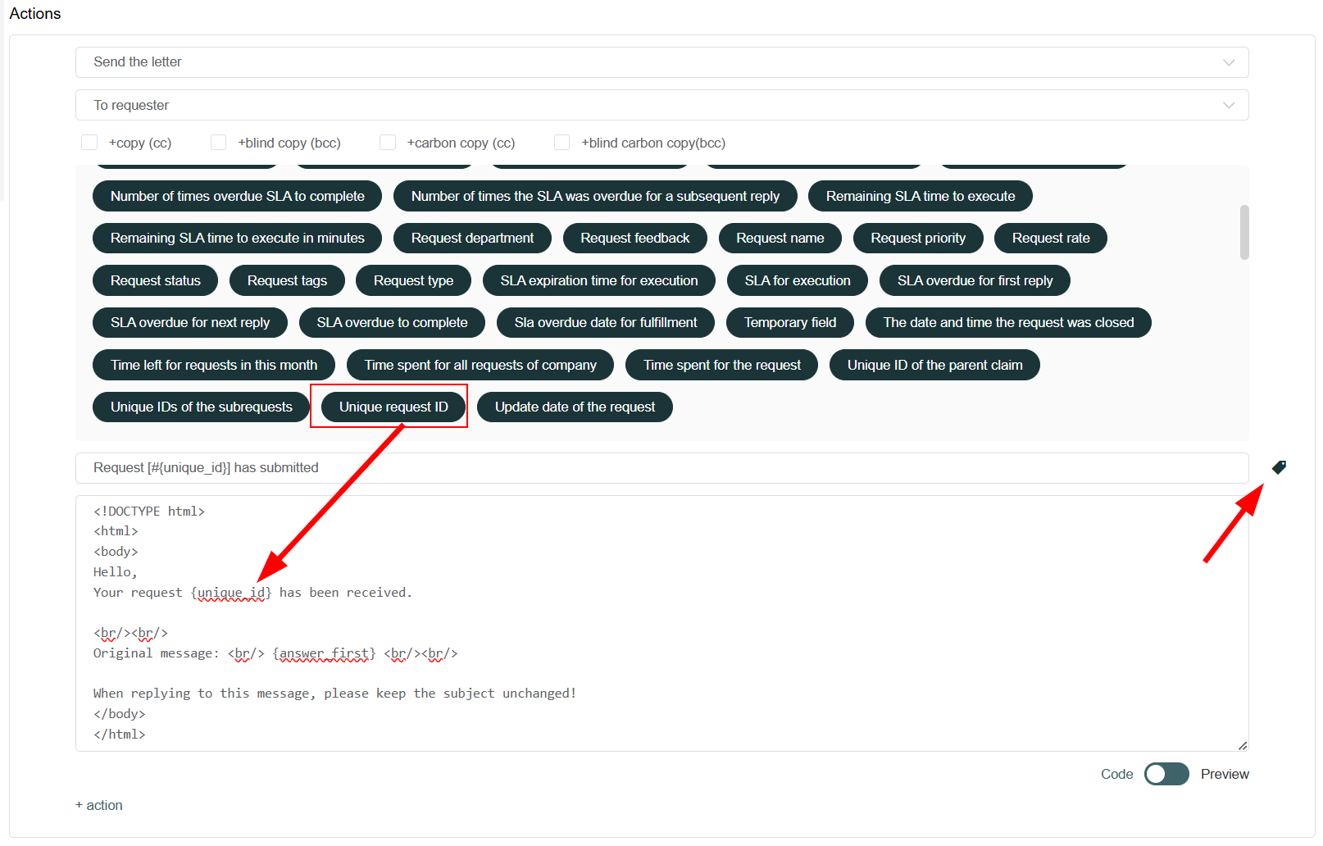Insert Remaining SLA time to execute in minutes
This screenshot has width=1323, height=846.
point(238,238)
